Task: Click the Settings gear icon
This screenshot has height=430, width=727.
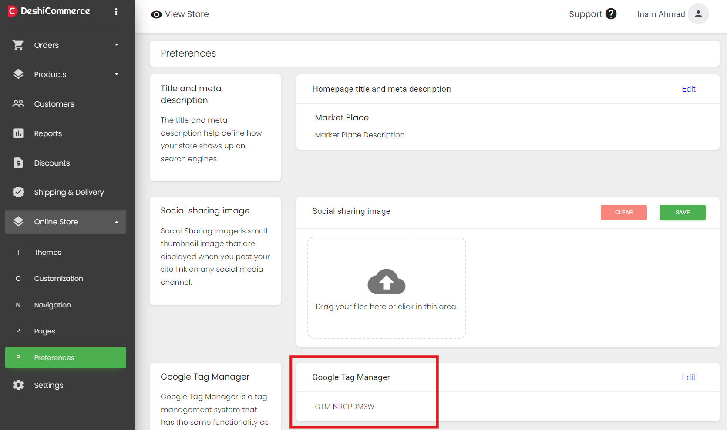Action: pos(18,385)
